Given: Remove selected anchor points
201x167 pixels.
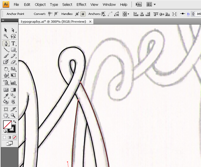Looking at the screenshot, I should pos(104,14).
